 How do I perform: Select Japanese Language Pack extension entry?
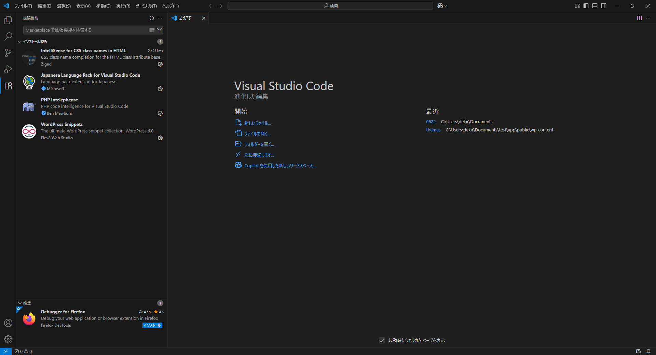(92, 82)
